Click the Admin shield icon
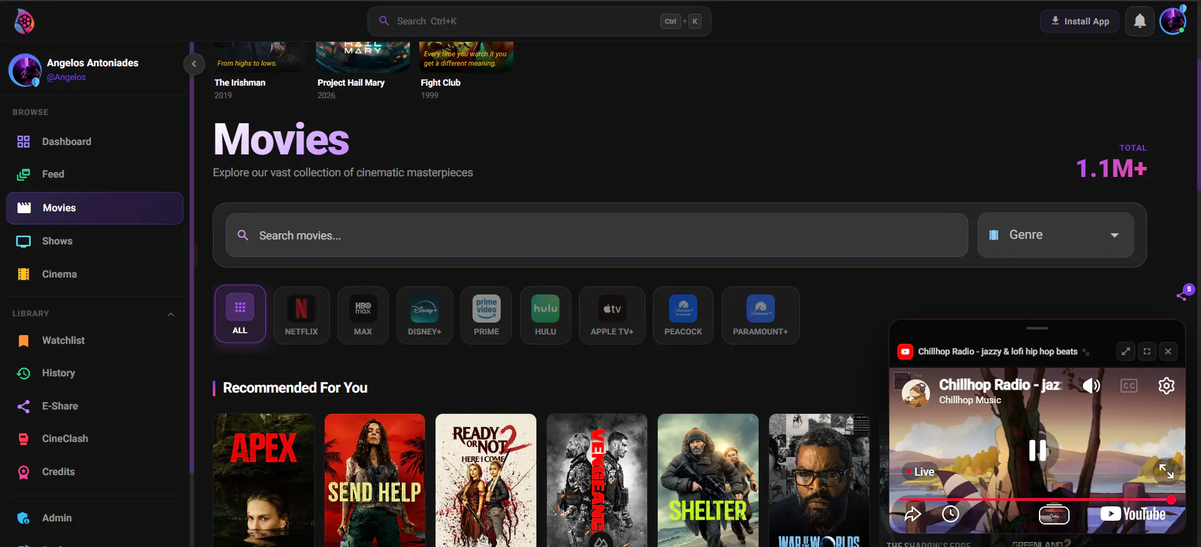Screen dimensions: 1201x547 coord(24,518)
